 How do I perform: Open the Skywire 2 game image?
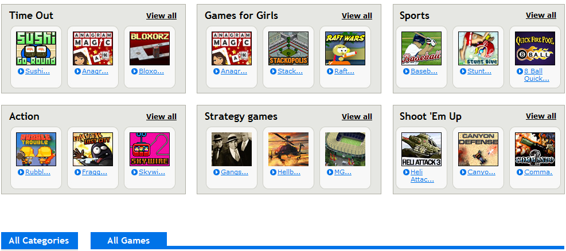(150, 150)
